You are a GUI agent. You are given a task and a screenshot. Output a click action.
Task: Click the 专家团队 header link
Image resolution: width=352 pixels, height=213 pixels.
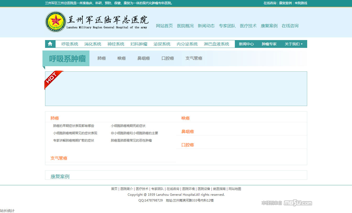coord(227,26)
